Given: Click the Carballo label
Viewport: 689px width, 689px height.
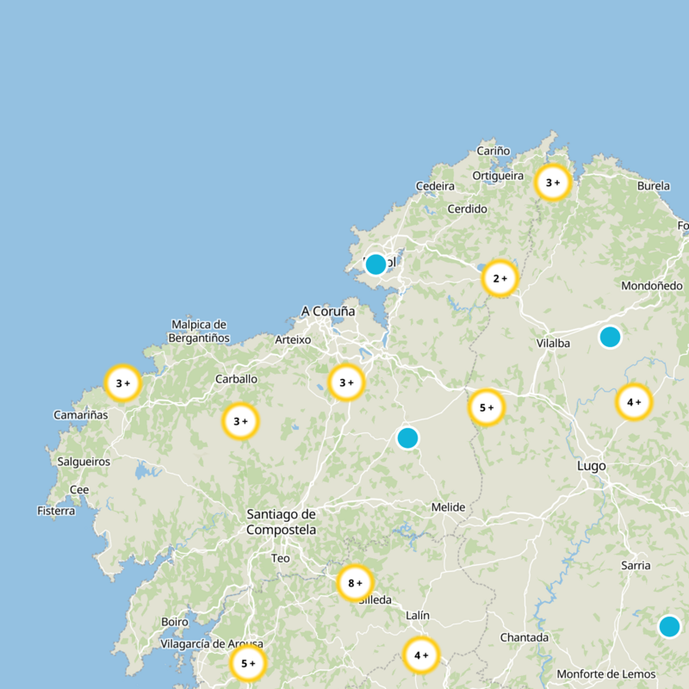Looking at the screenshot, I should tap(236, 379).
